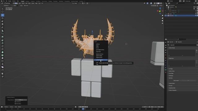Click the current frame number field in timeline
The image size is (198, 111).
click(x=145, y=107)
